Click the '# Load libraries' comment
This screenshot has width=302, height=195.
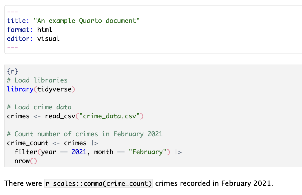pyautogui.click(x=37, y=80)
